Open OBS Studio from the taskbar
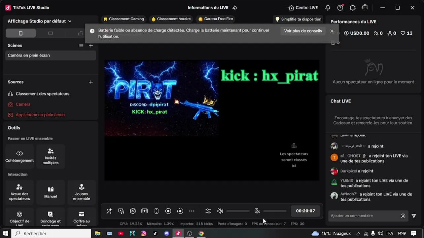Screen dimensions: 424x238 190,233
